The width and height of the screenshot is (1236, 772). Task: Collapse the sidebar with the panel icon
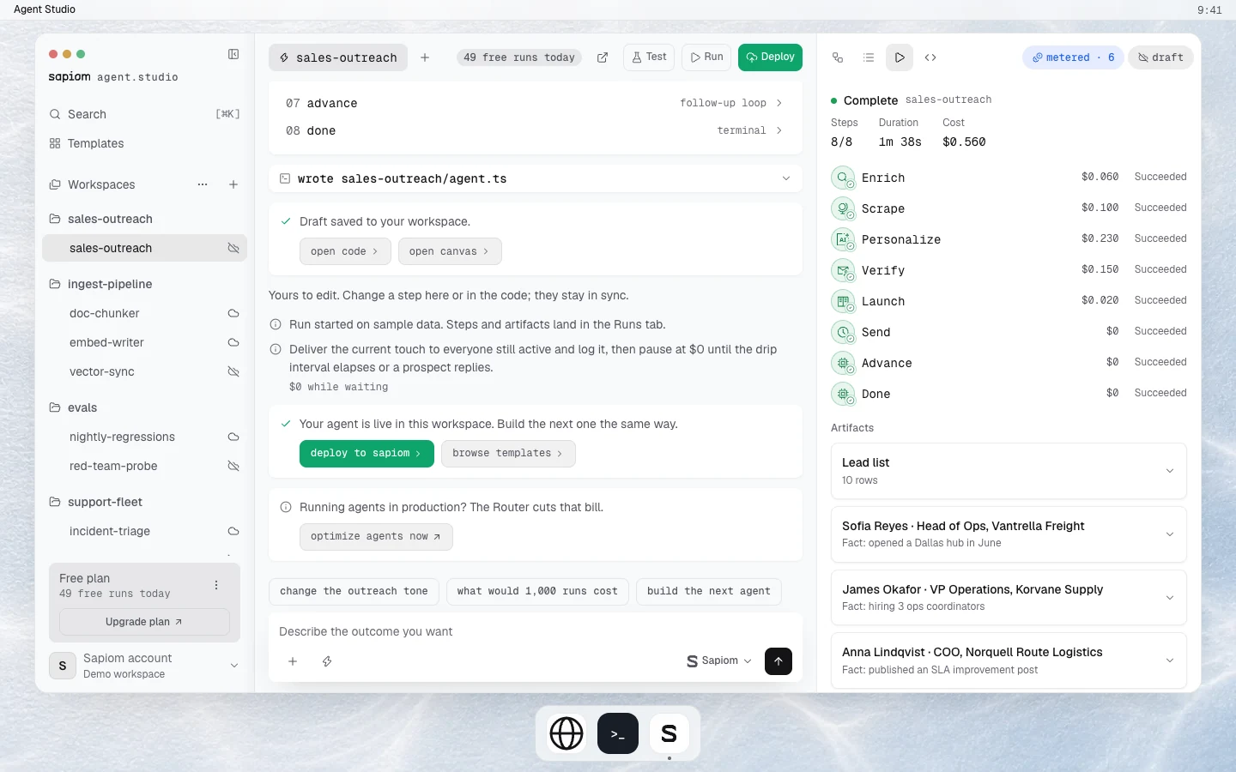click(233, 54)
